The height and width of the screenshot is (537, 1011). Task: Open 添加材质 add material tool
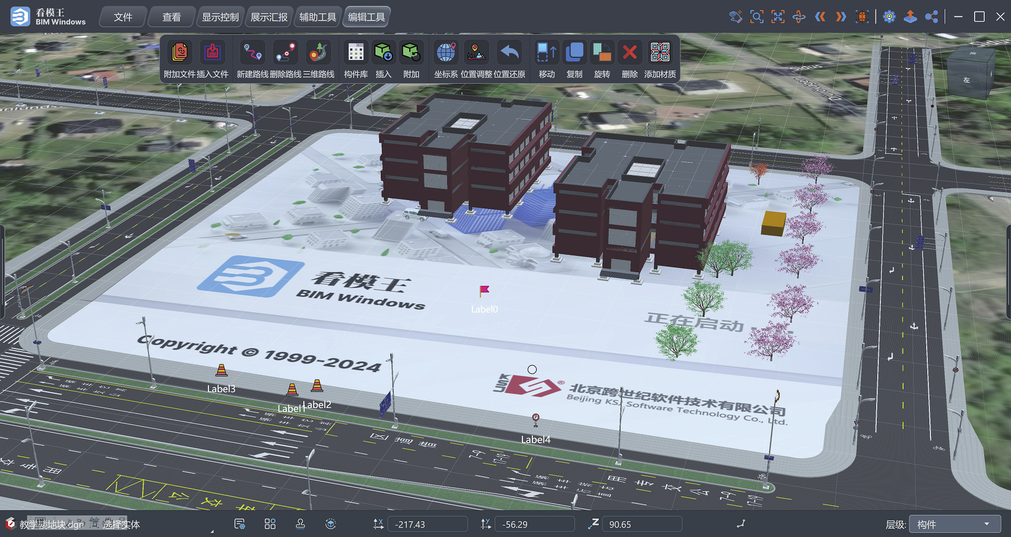660,53
